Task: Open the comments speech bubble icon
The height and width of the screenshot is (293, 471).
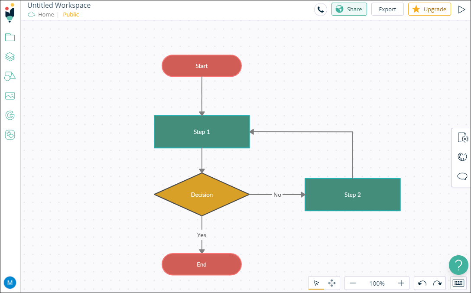Action: pos(462,176)
